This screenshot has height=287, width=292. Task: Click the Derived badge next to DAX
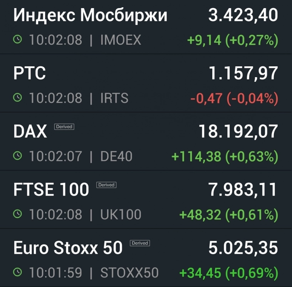coord(64,127)
